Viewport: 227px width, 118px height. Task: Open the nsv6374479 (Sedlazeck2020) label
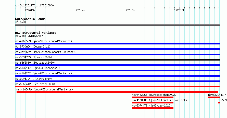(152, 105)
